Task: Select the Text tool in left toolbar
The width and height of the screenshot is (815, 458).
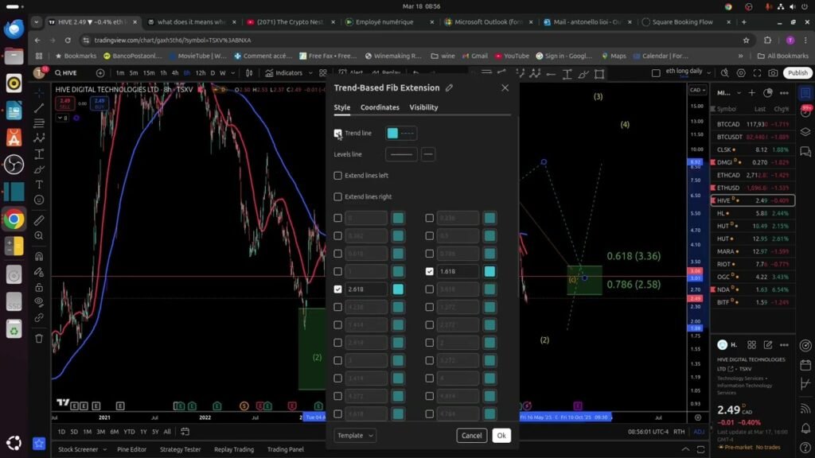Action: pyautogui.click(x=39, y=184)
